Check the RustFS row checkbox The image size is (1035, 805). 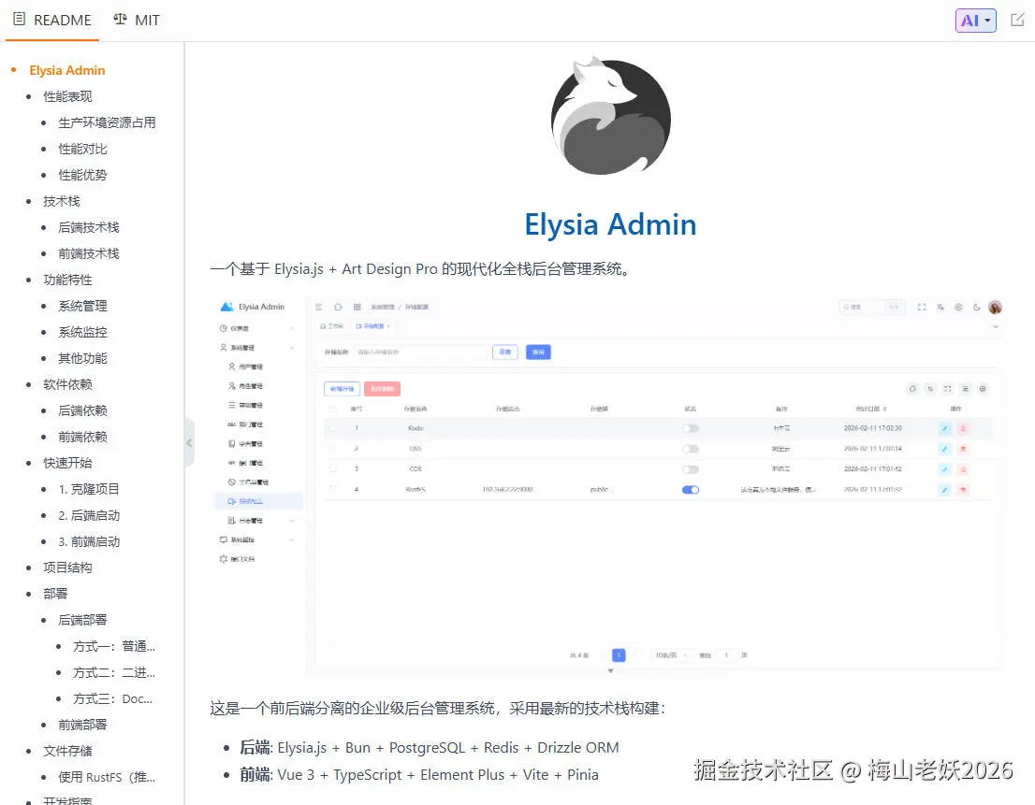[x=333, y=489]
